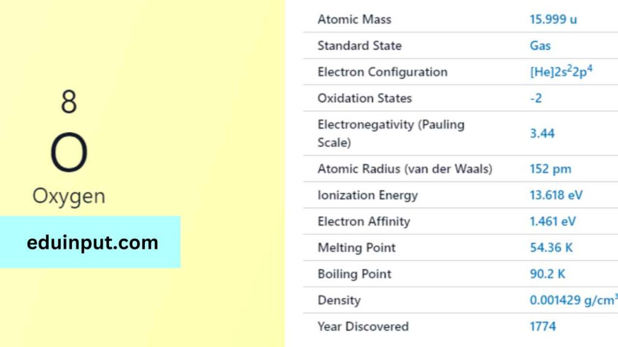Click the Year Discovered row label

pyautogui.click(x=363, y=327)
